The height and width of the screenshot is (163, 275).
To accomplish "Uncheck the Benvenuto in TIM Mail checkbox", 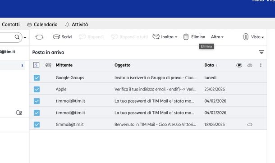I will coord(37,124).
